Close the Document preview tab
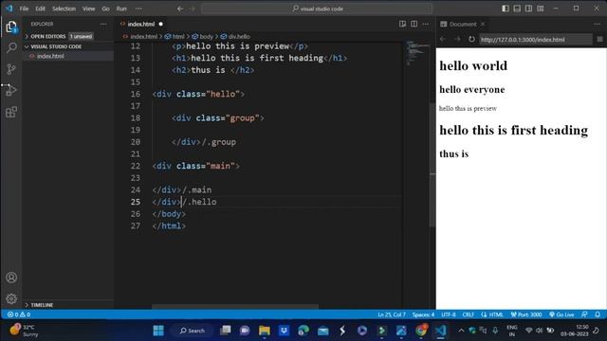 pos(483,24)
